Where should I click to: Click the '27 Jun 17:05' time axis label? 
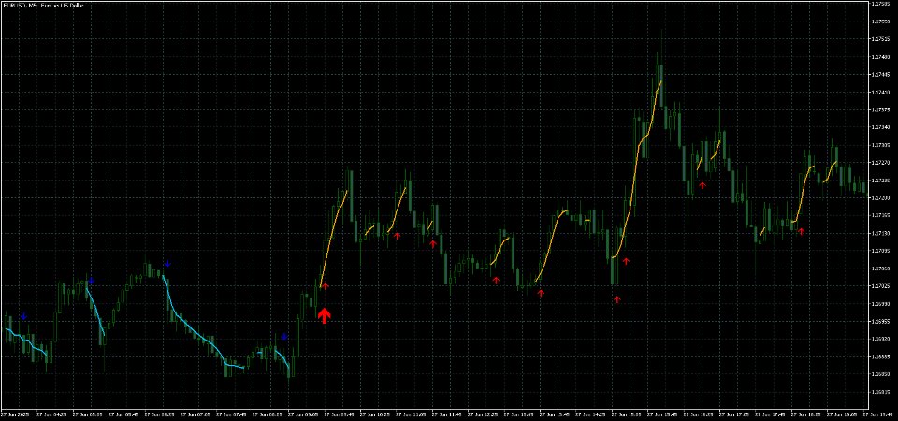point(734,413)
